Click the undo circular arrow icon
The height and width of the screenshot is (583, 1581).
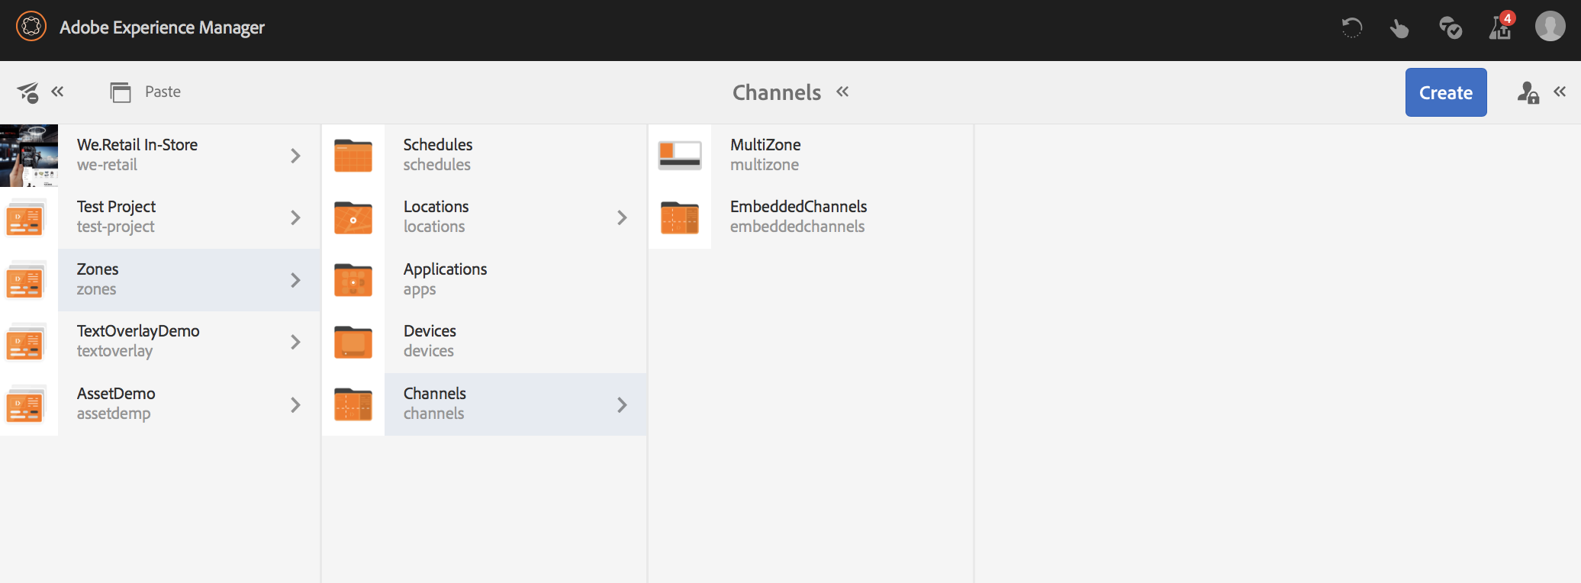(1351, 28)
